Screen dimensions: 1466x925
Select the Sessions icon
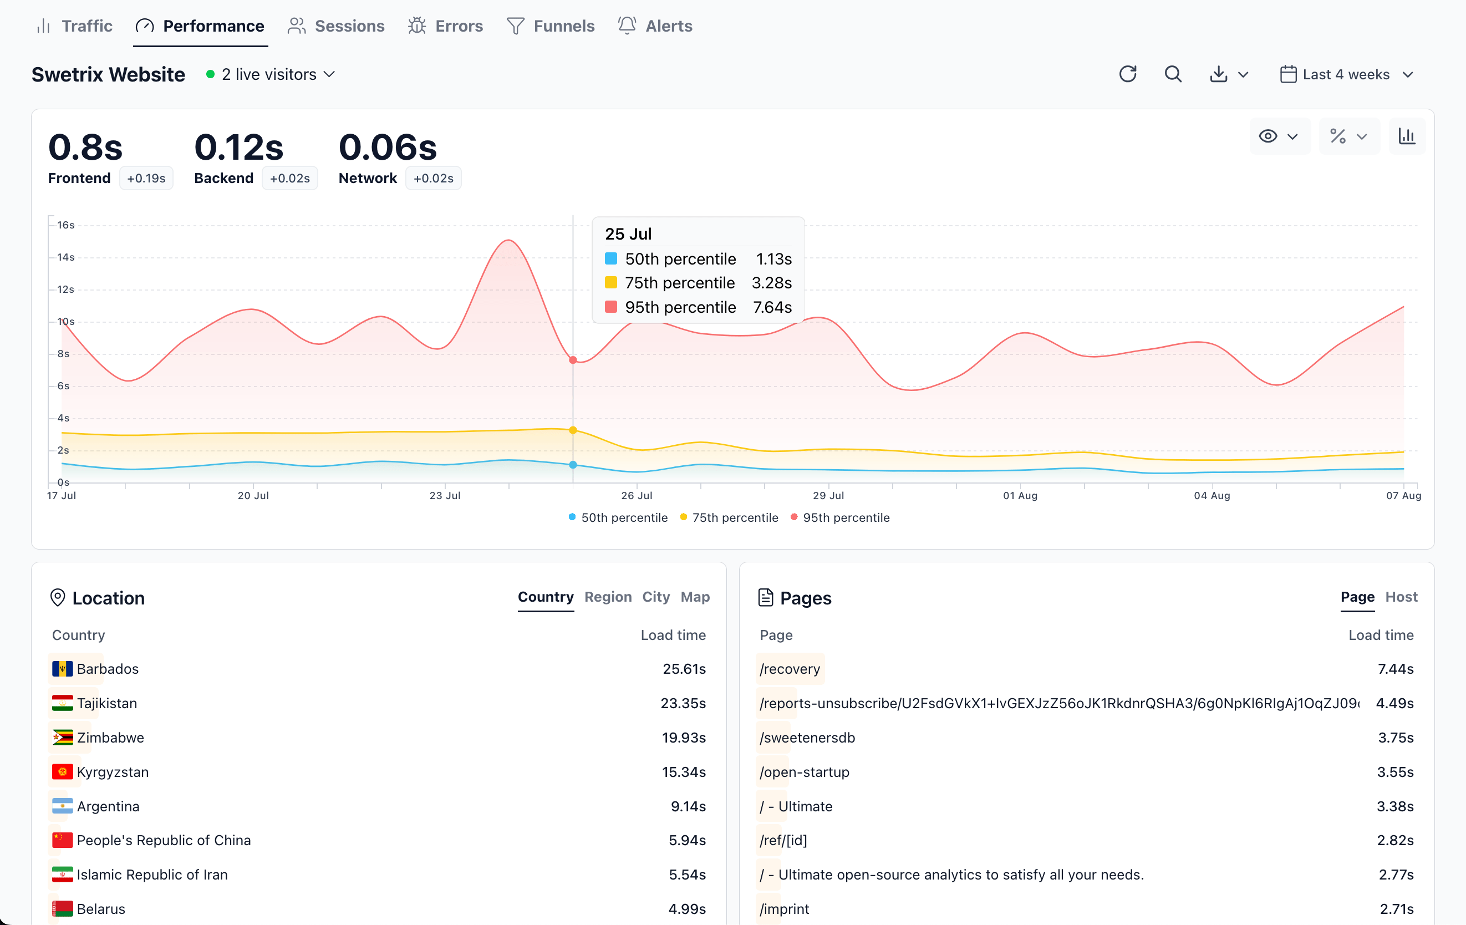[297, 26]
